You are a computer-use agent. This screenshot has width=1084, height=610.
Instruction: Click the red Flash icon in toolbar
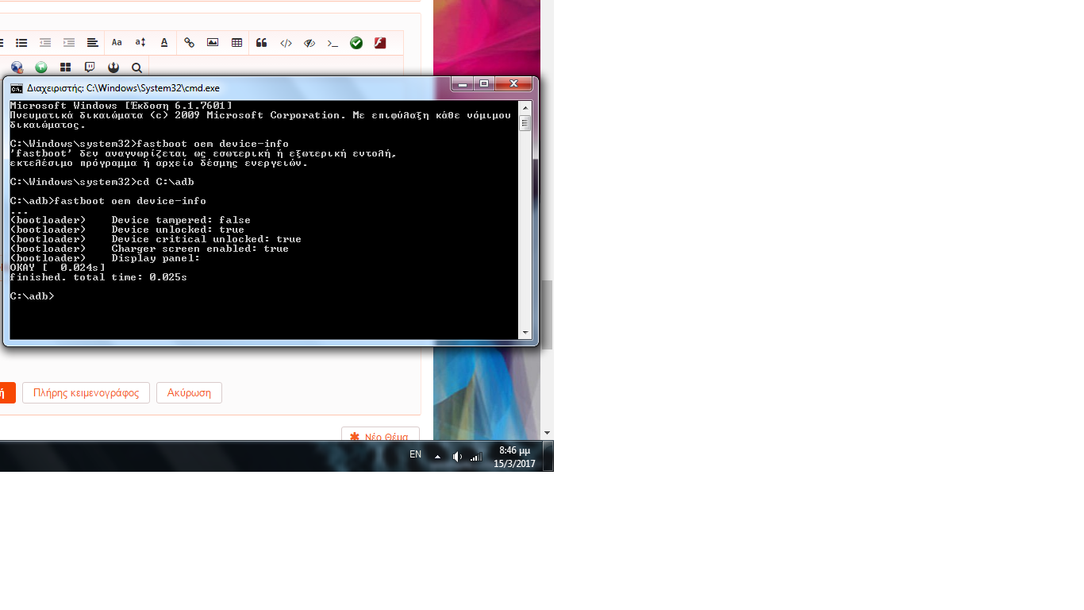point(380,43)
